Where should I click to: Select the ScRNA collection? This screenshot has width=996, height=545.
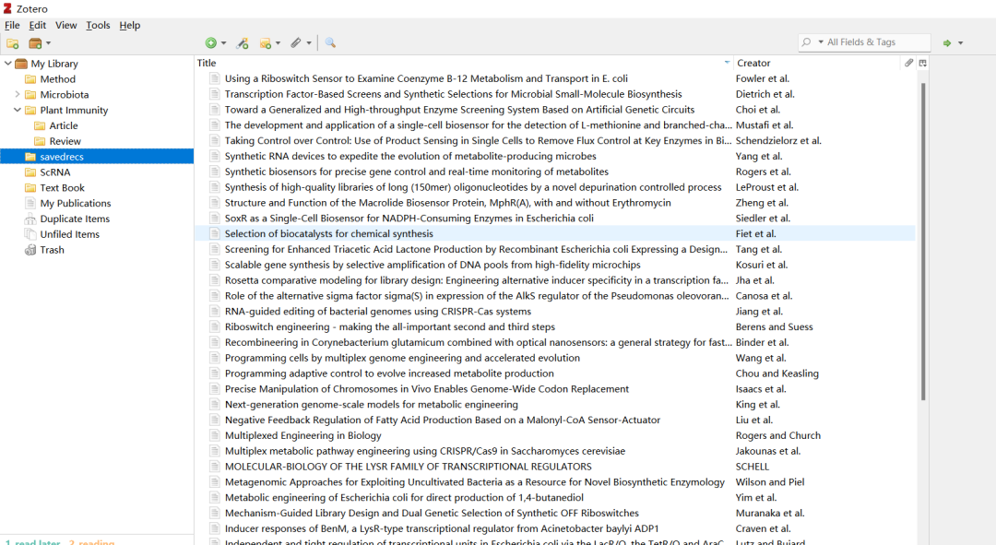(x=55, y=172)
